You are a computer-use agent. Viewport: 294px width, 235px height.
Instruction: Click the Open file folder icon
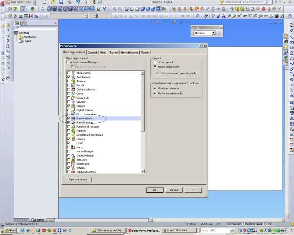click(53, 2)
